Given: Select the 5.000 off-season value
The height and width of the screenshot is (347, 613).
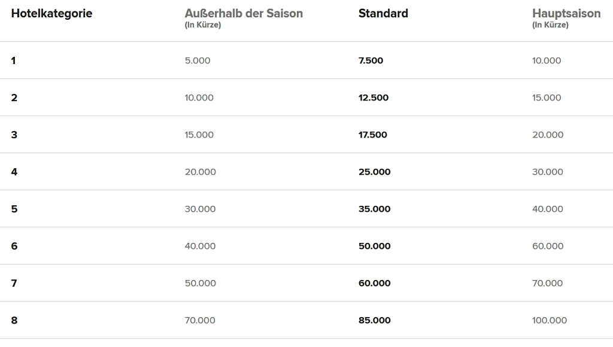Looking at the screenshot, I should [198, 60].
